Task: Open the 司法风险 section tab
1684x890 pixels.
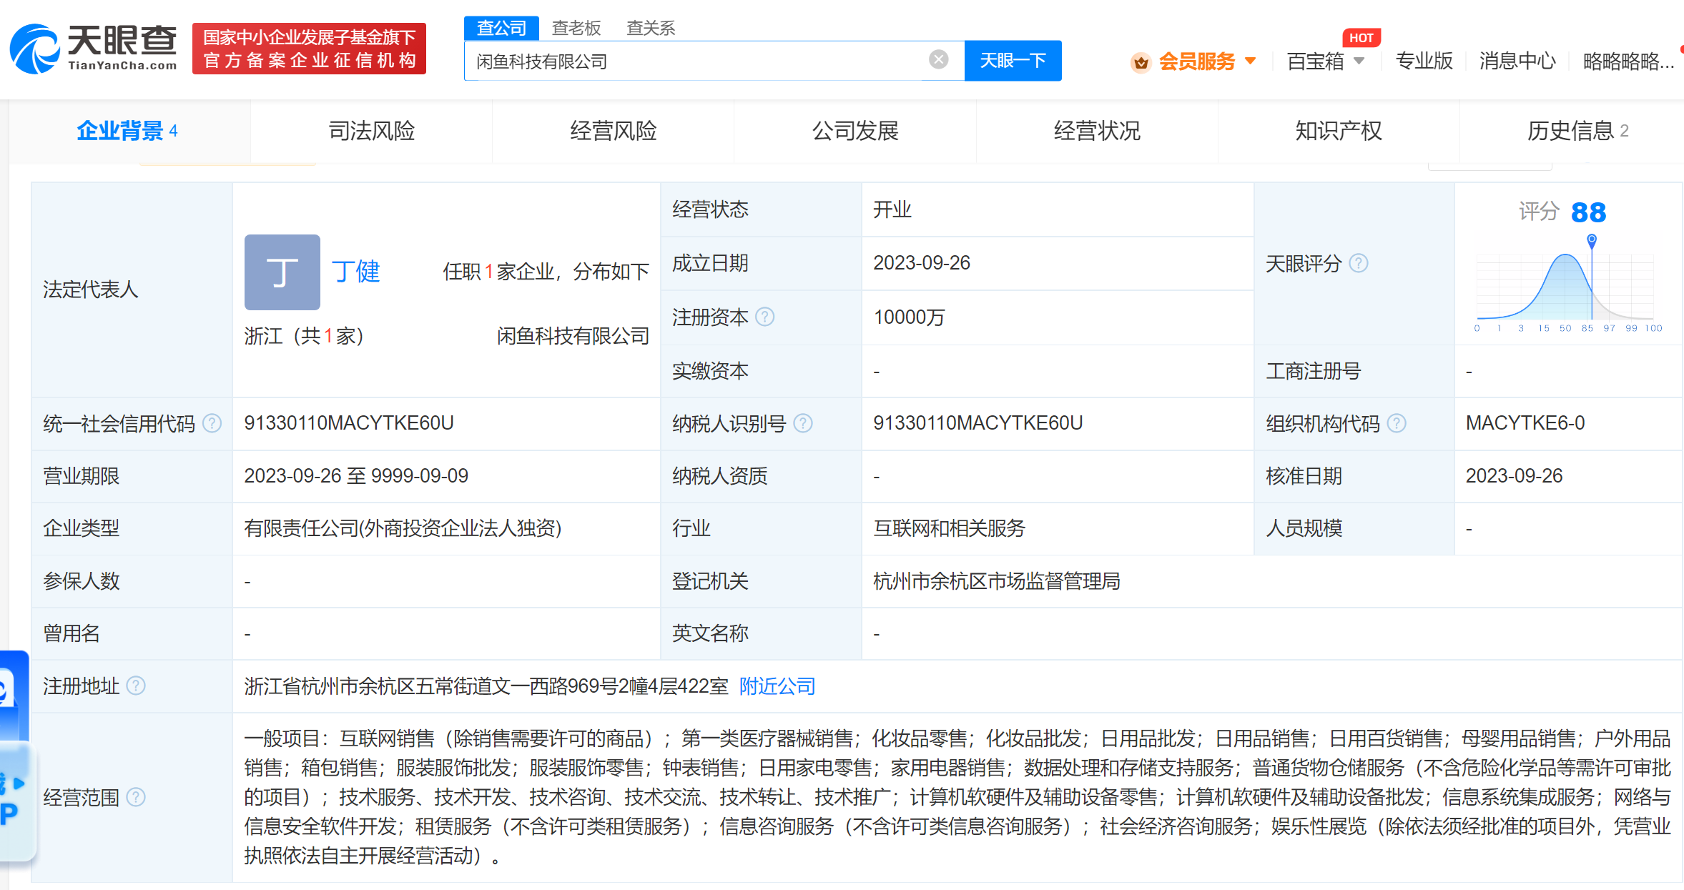Action: tap(371, 131)
